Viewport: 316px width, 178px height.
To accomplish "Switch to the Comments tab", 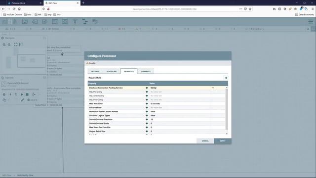I will click(x=146, y=71).
